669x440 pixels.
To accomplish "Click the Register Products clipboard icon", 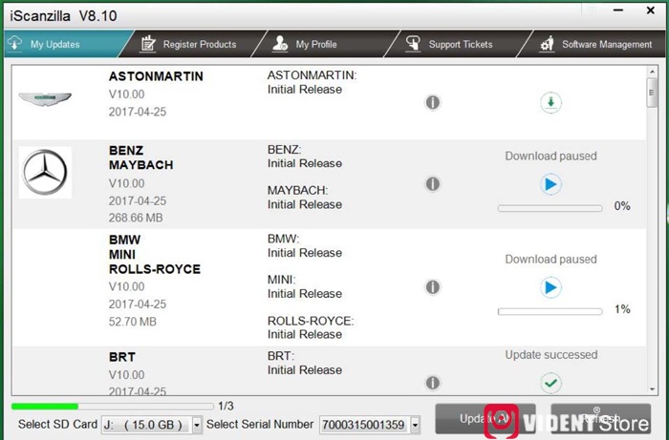I will point(148,44).
